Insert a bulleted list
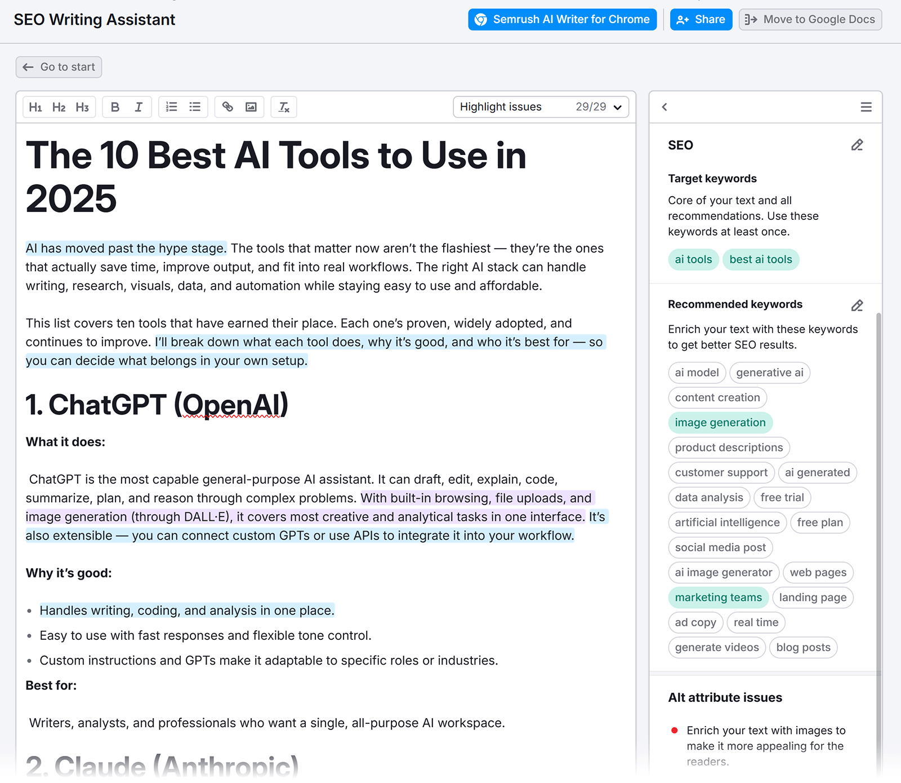This screenshot has height=783, width=901. [x=194, y=107]
